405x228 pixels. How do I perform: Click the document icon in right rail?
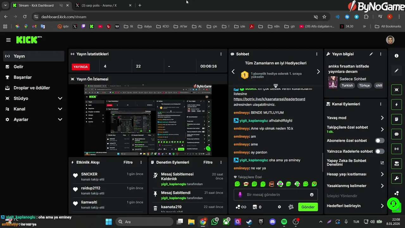pyautogui.click(x=396, y=119)
